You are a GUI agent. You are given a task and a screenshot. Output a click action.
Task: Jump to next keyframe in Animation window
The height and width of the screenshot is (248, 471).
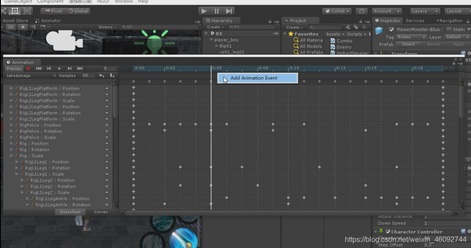coord(69,68)
